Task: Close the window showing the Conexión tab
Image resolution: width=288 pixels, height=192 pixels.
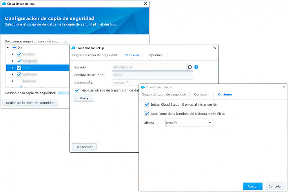Action: (x=215, y=48)
